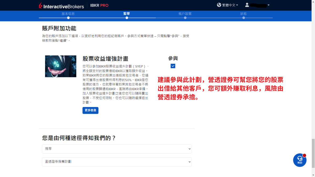Expand the account name dropdown arrow

pyautogui.click(x=268, y=5)
